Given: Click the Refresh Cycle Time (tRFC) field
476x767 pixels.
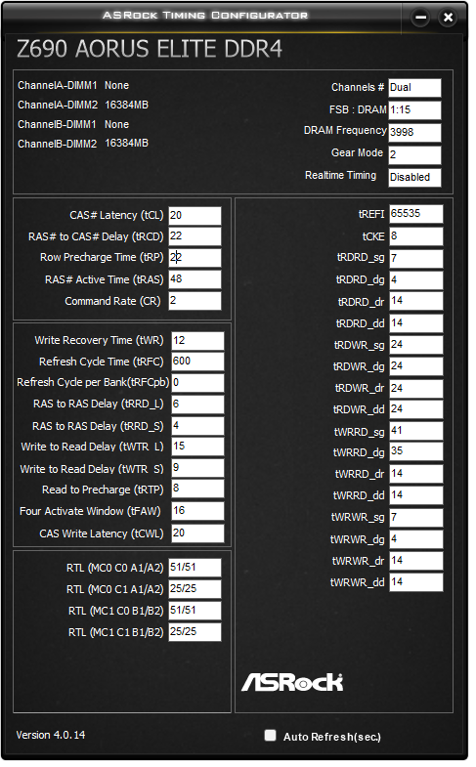Looking at the screenshot, I should (197, 362).
